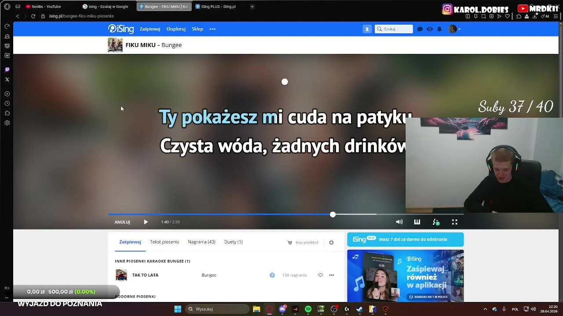Click 134 nagrania recordings count
This screenshot has width=563, height=316.
[294, 275]
